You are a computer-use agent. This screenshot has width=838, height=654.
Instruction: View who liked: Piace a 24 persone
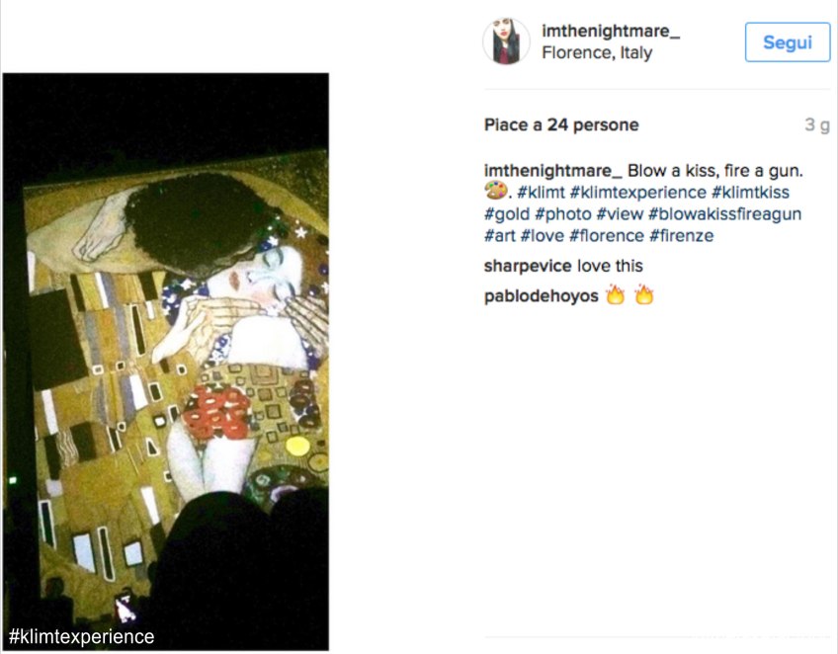coord(561,125)
